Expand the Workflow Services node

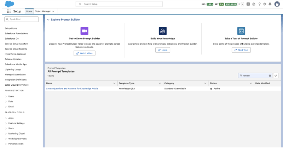(x=6, y=139)
